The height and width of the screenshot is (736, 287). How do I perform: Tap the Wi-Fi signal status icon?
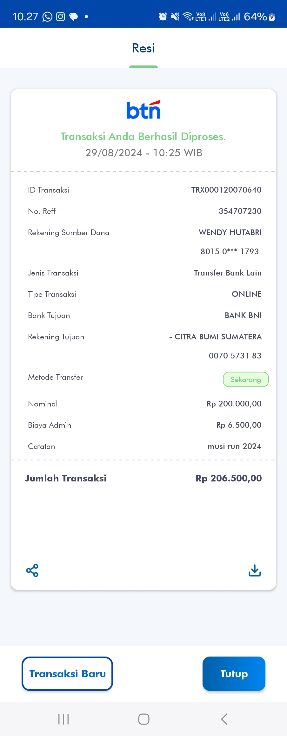[x=188, y=17]
